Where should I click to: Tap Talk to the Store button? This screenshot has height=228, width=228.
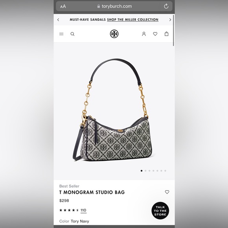(160, 211)
